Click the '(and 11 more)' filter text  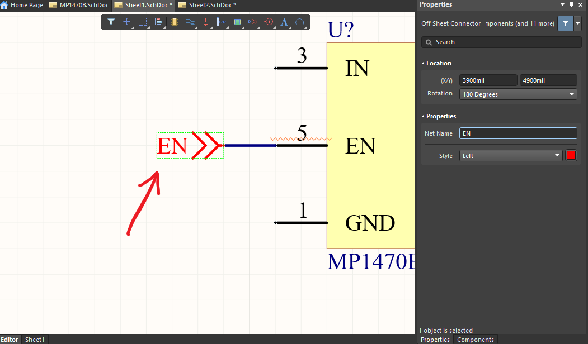point(535,23)
